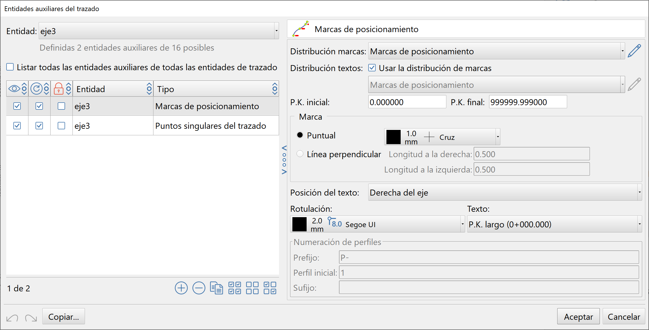The height and width of the screenshot is (330, 649).
Task: Sort by the Entidad column arrows
Action: (x=149, y=89)
